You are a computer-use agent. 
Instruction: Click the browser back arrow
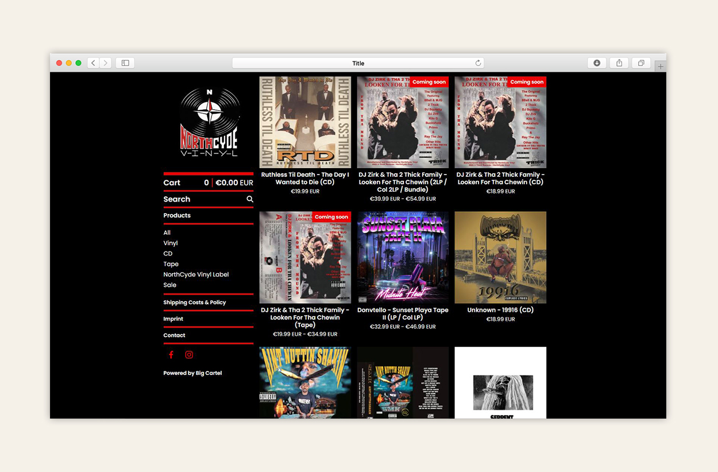(93, 63)
